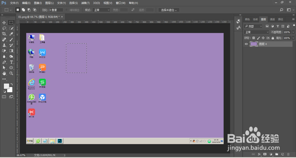Image resolution: width=296 pixels, height=158 pixels.
Task: Select the Rectangular Marquee tool in toolbox
Action: [11, 23]
